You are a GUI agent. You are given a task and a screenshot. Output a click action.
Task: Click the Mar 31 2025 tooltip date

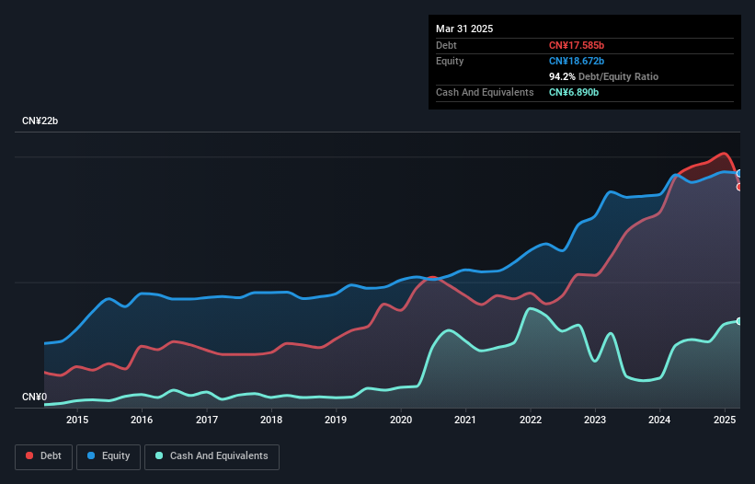464,29
